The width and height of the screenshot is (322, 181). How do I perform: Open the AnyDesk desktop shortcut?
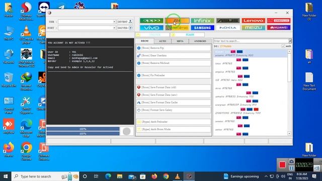tap(9, 126)
